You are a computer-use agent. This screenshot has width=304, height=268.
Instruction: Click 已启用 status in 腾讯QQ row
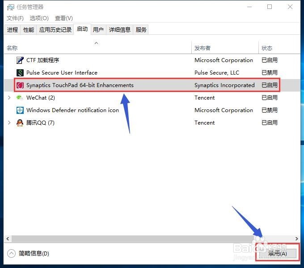270,123
